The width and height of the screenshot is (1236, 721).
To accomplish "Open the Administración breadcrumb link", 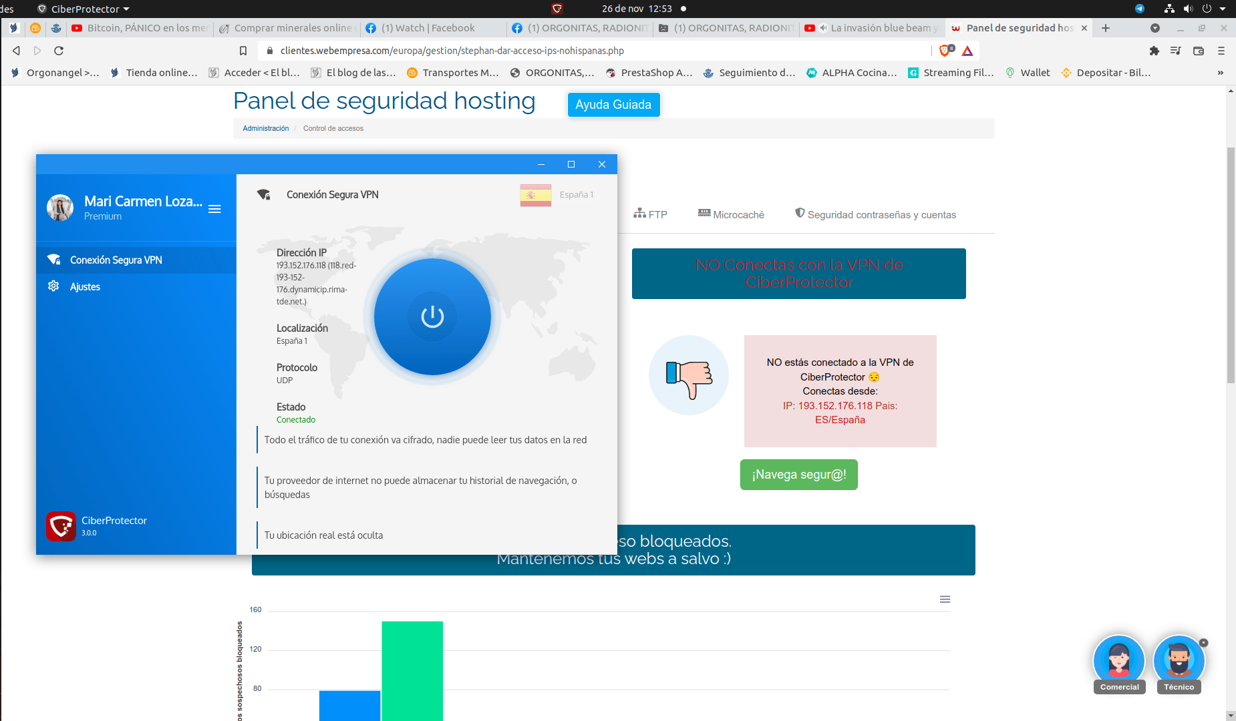I will point(265,128).
